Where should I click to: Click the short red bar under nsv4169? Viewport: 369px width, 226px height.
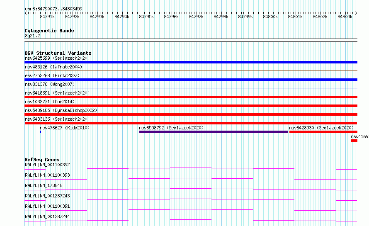click(354, 141)
